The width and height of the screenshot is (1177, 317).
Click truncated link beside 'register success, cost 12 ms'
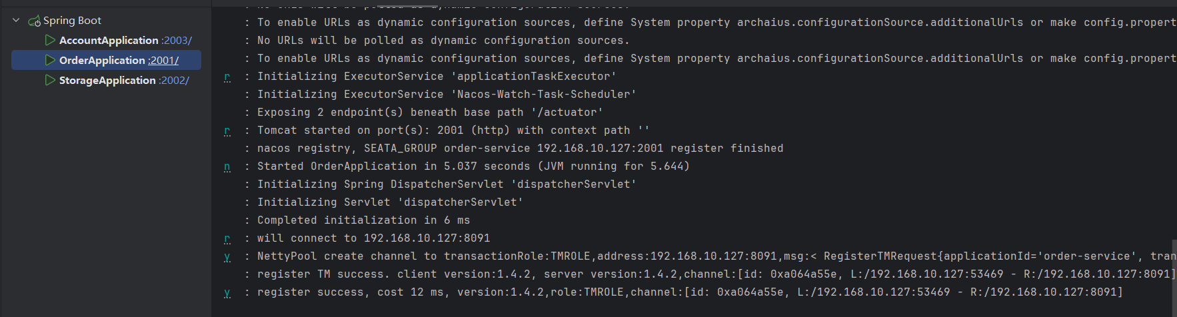(x=227, y=292)
